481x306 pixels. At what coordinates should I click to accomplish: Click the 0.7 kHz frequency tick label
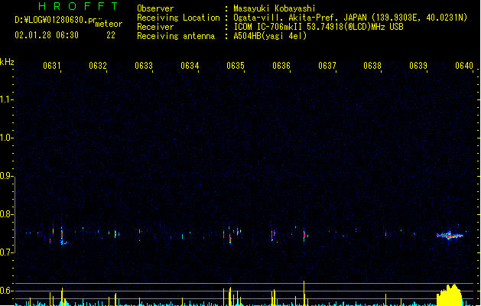[6, 252]
